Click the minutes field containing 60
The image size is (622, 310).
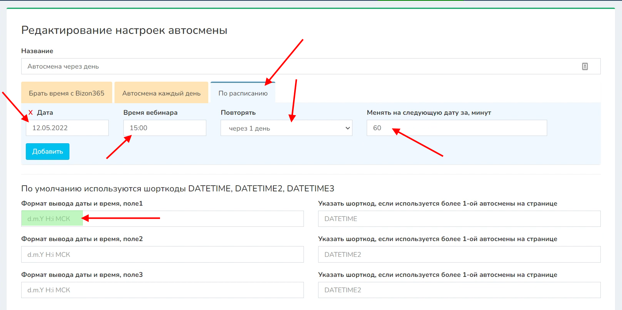tap(457, 128)
